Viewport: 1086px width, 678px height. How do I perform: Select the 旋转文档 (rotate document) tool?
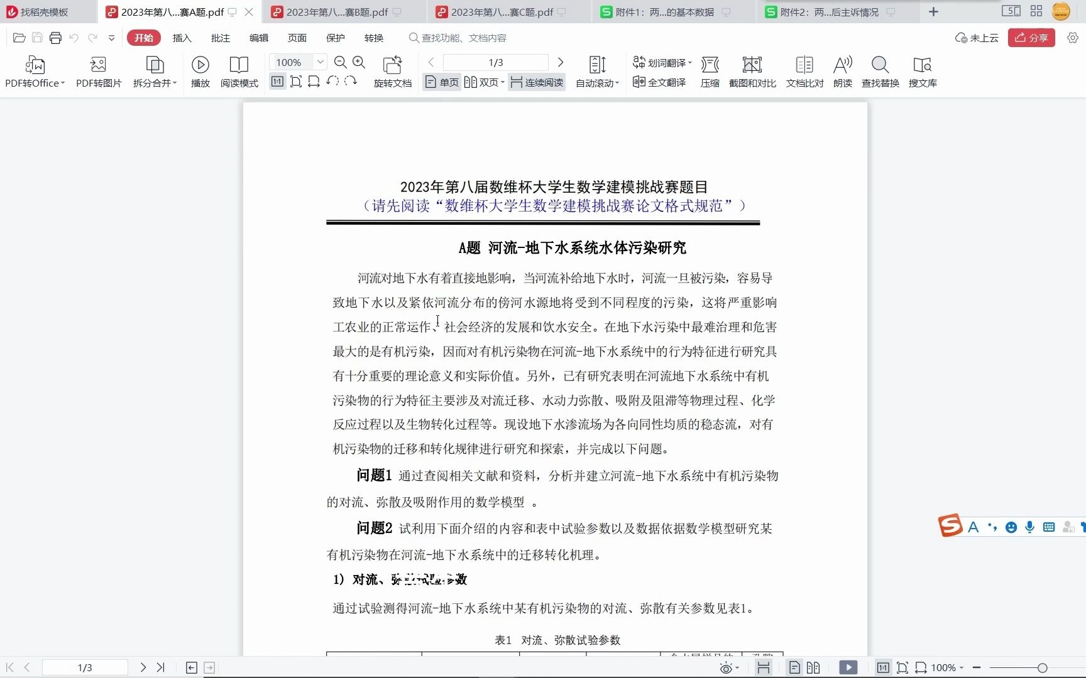tap(392, 71)
